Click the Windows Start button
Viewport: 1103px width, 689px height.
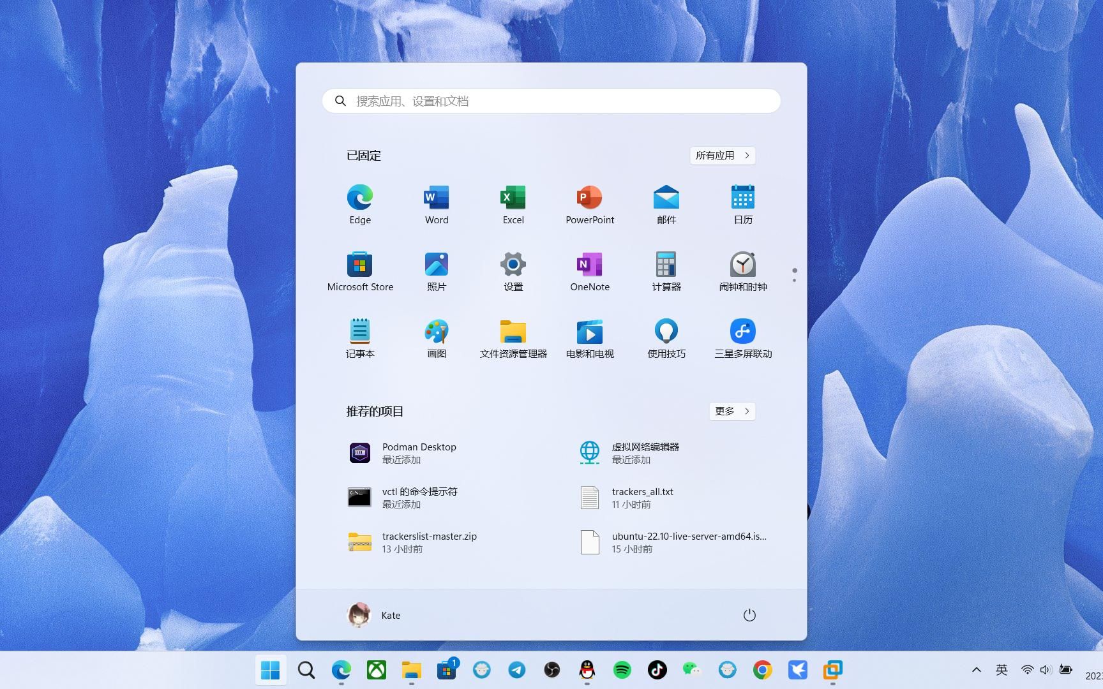pos(271,670)
